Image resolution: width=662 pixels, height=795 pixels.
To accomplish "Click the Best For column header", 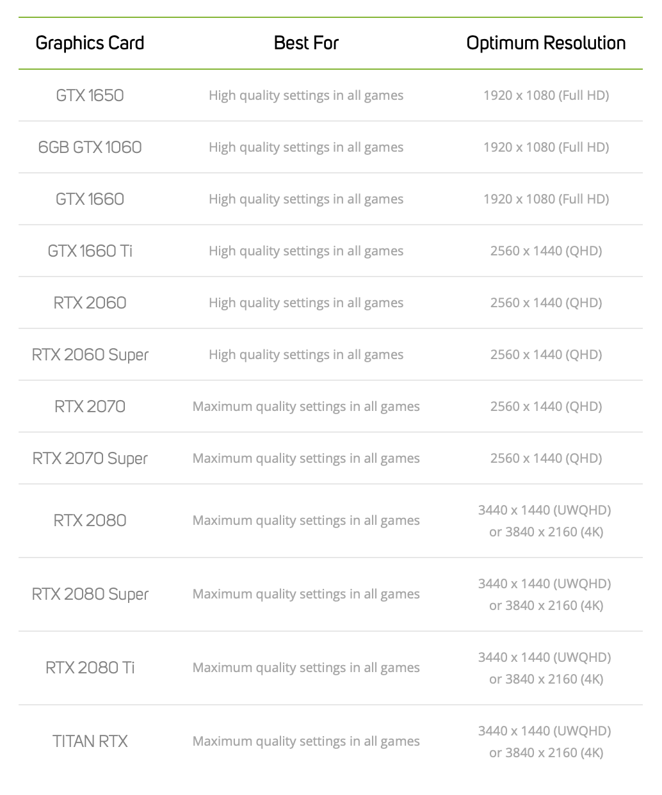I will [x=306, y=44].
